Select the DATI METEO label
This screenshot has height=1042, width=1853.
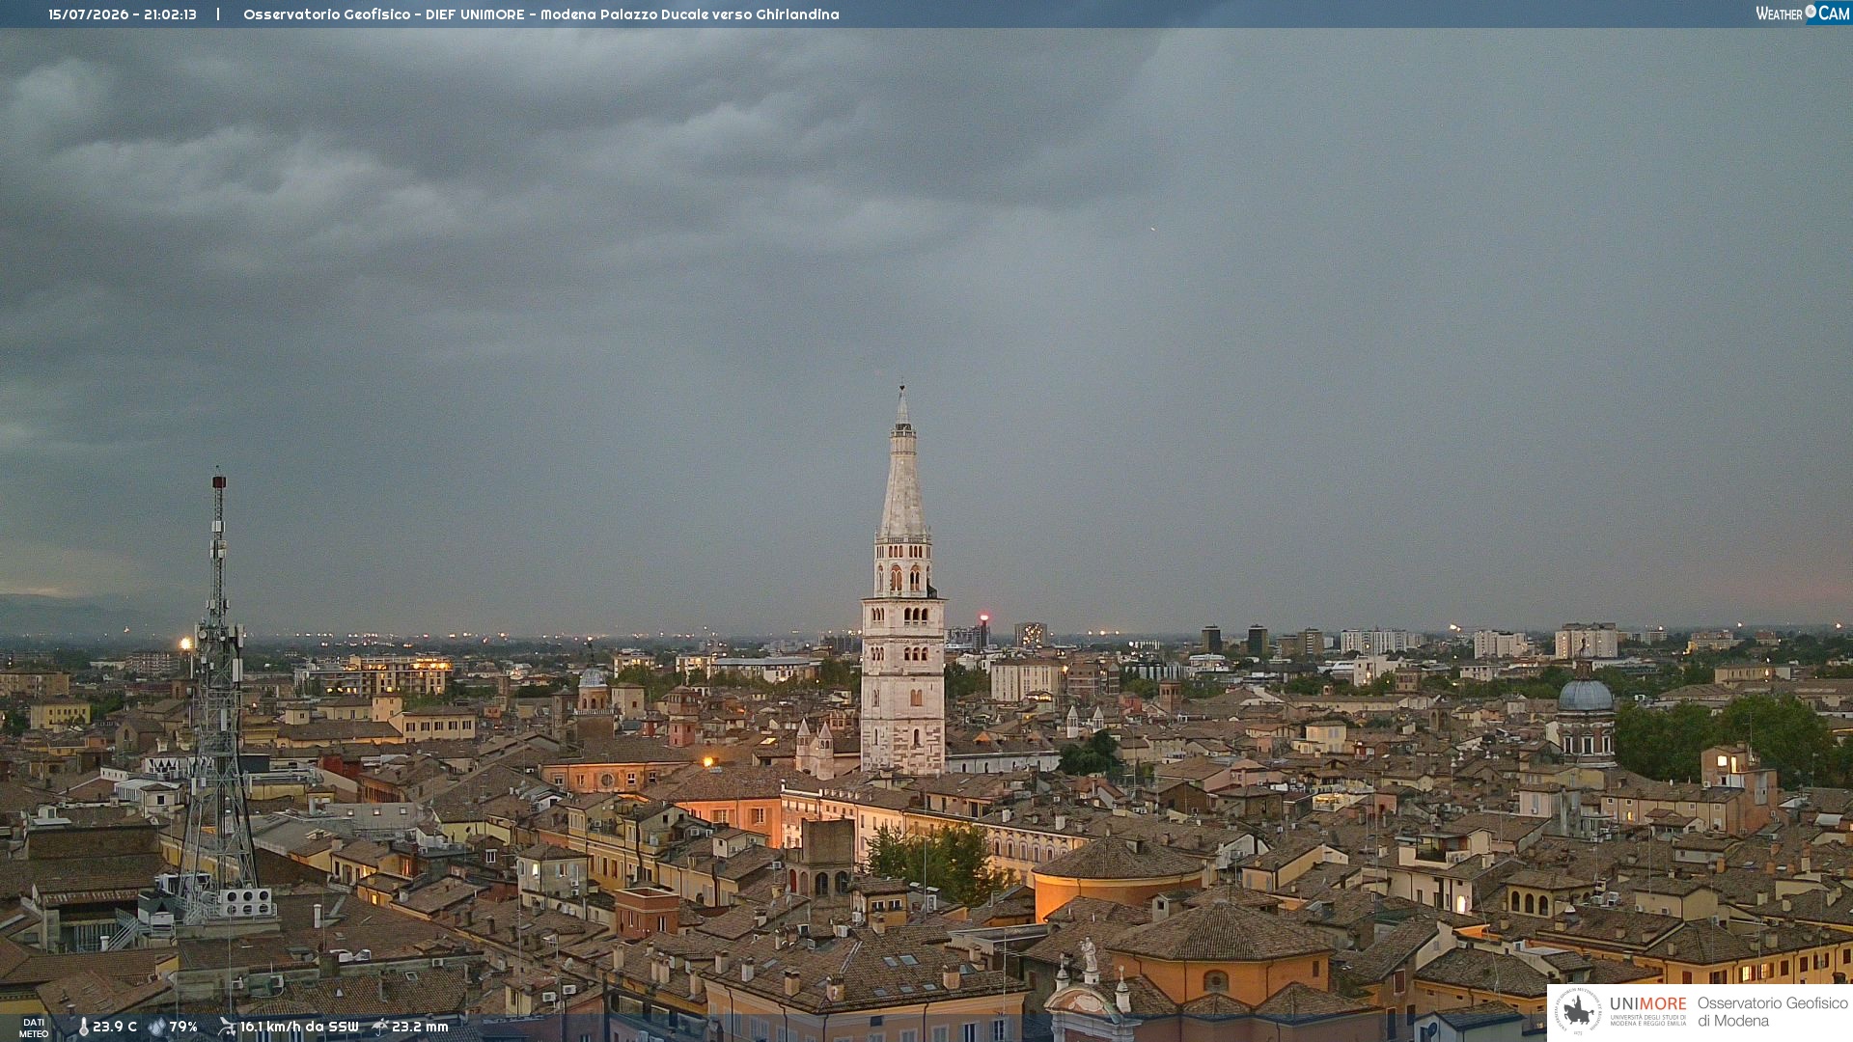[34, 1028]
